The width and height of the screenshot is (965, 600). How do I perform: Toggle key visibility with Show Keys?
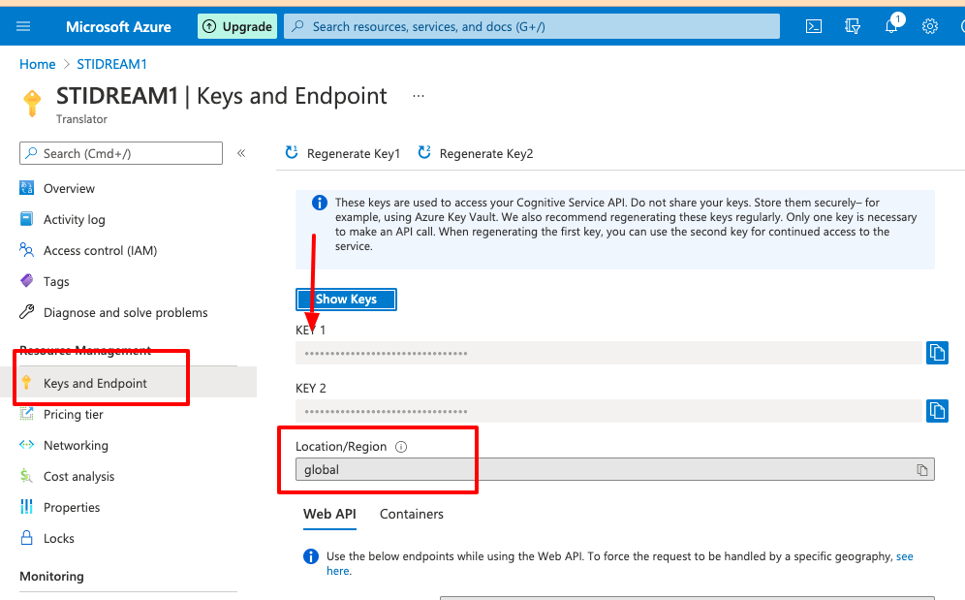tap(346, 300)
